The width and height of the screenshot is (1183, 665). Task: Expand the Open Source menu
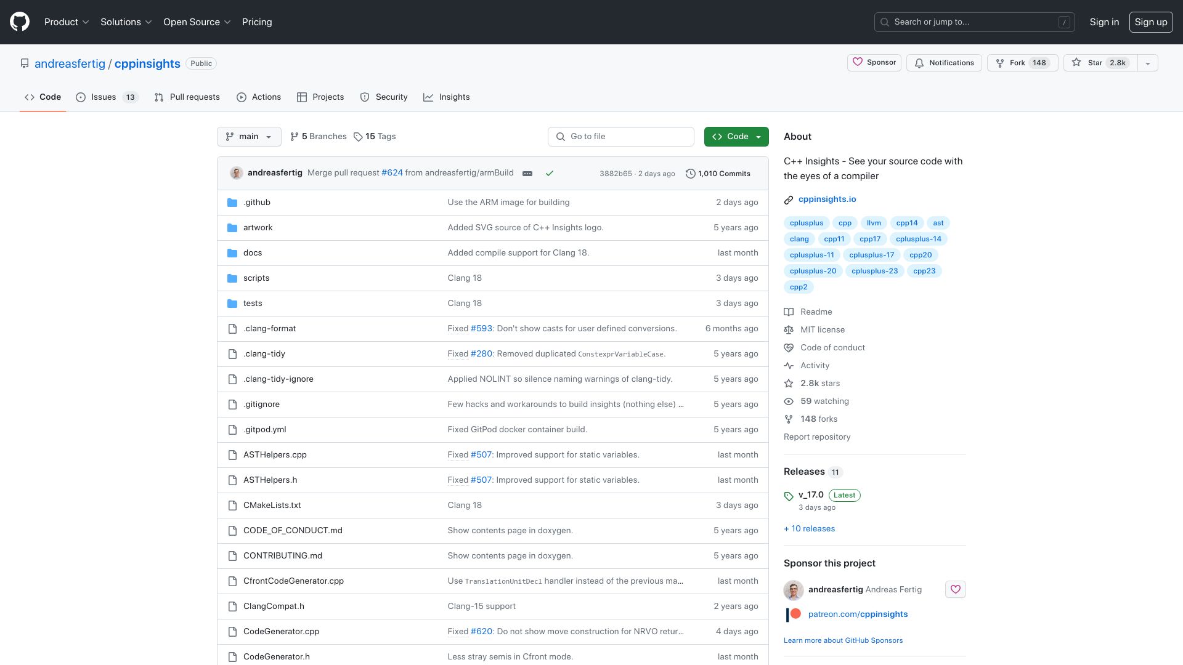(197, 22)
